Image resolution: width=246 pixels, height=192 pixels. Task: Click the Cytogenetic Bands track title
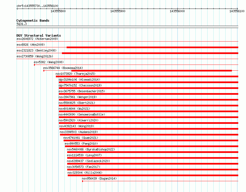tap(33, 21)
